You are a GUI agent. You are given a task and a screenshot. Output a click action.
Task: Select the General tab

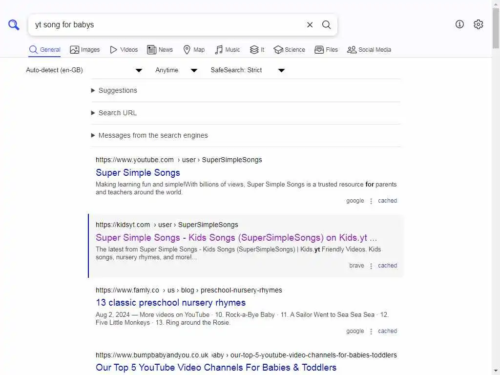(x=44, y=50)
